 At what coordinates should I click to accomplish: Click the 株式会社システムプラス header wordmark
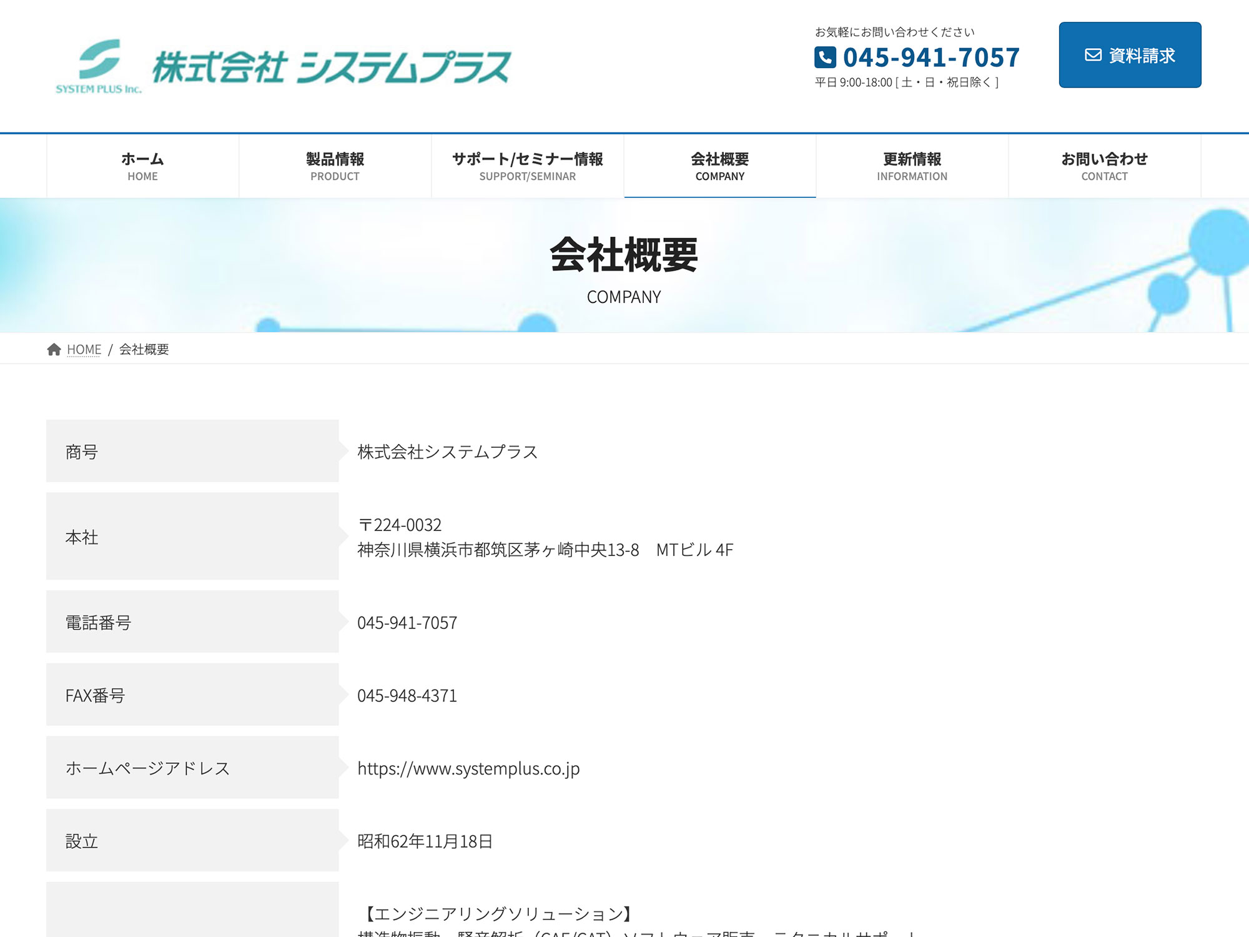(332, 67)
